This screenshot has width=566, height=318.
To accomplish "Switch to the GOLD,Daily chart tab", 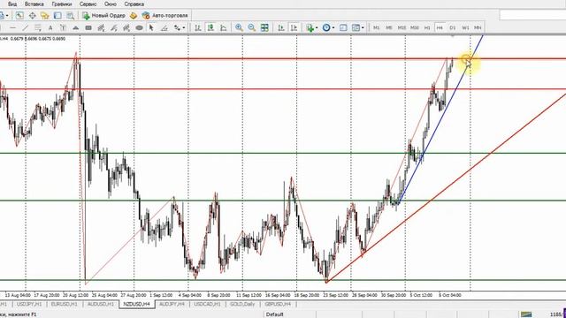I will pos(242,304).
